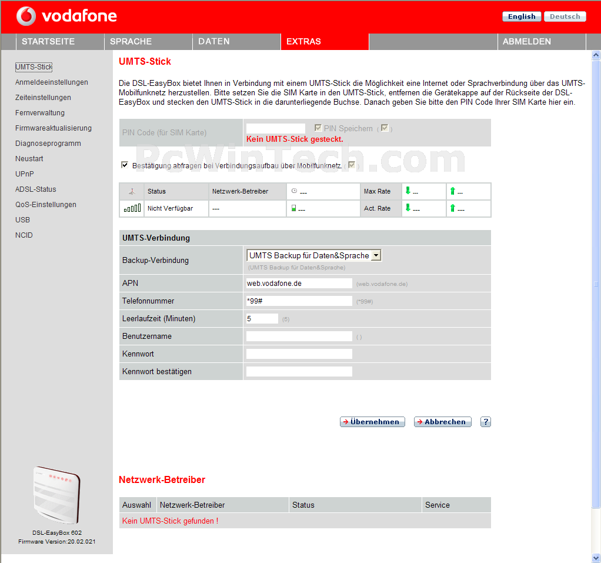Click the "Firmware Version:20.02.021" text
This screenshot has width=601, height=563.
56,541
